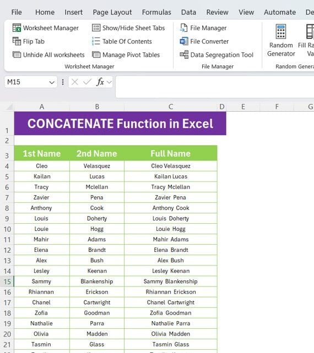
Task: Open the Page Layout tab
Action: tap(112, 12)
